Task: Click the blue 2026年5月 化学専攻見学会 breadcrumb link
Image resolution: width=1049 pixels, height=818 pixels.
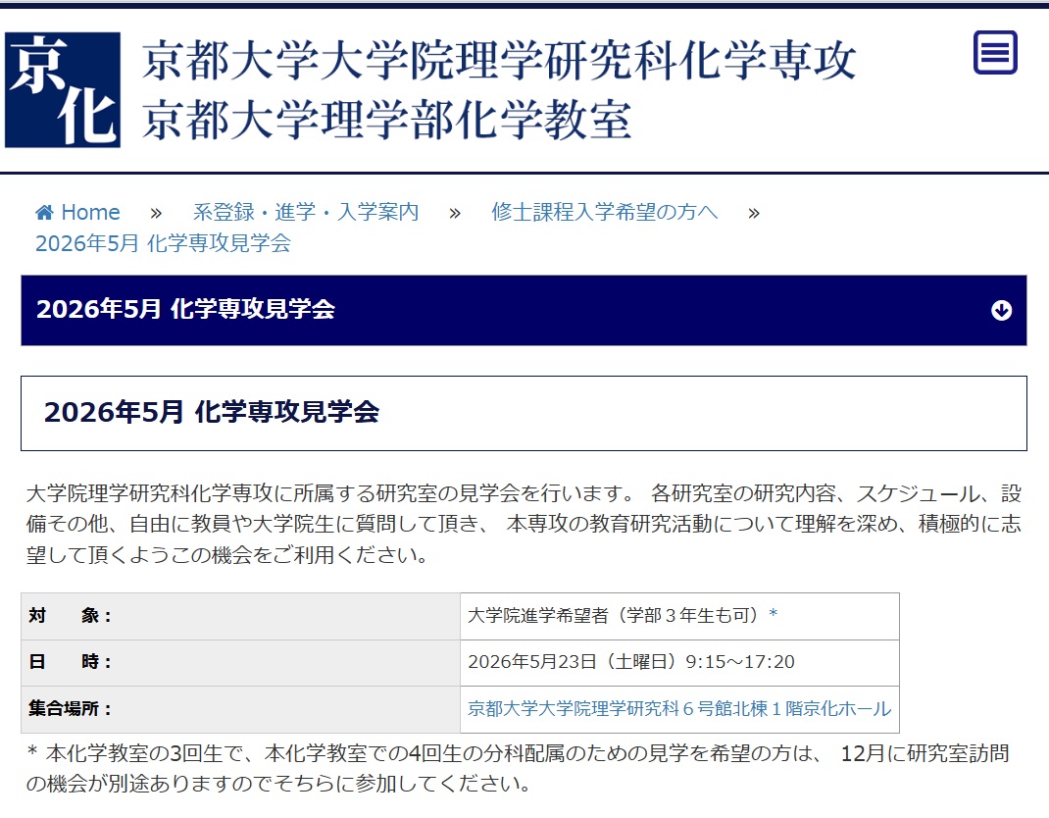Action: 163,244
